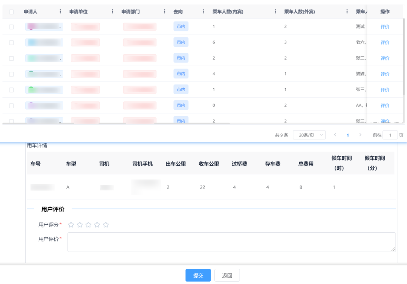Go to previous page arrow
The image size is (407, 284).
335,135
